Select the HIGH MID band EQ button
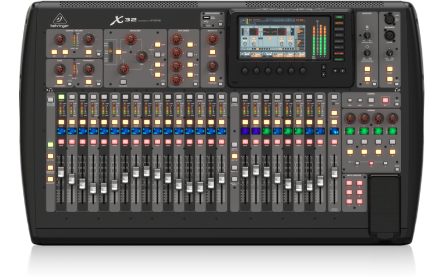This screenshot has width=444, height=277. coord(158,54)
